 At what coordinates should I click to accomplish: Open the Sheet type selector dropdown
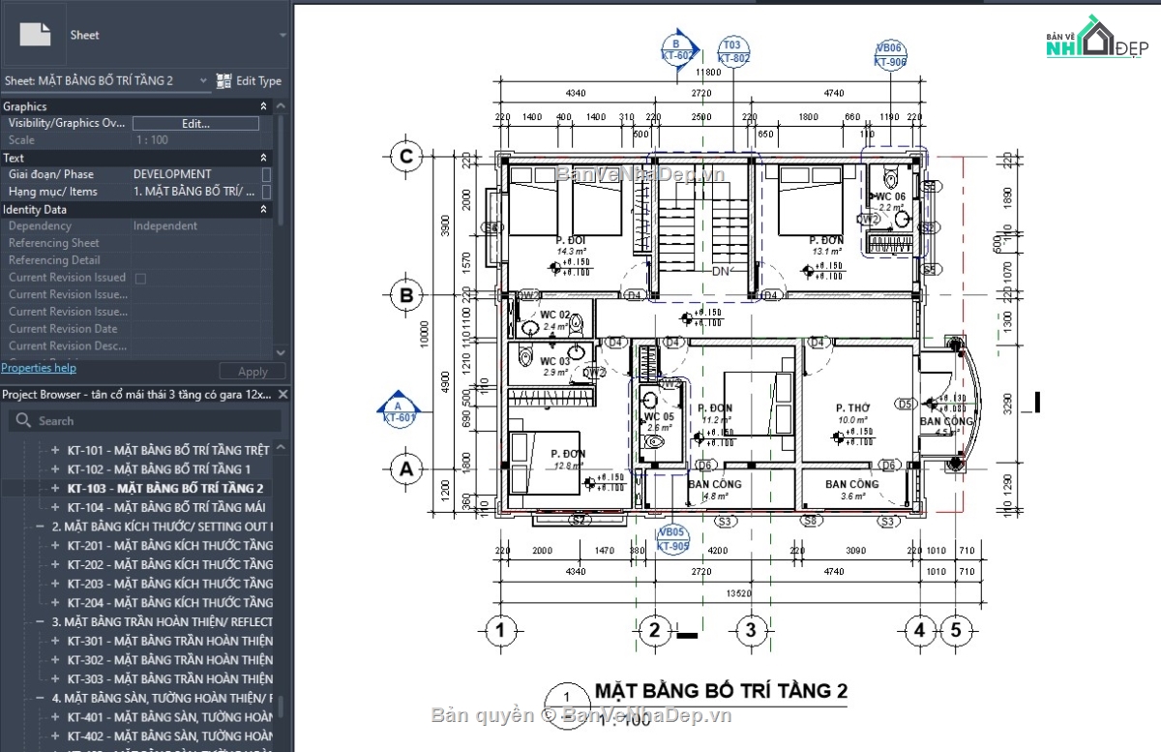(283, 35)
